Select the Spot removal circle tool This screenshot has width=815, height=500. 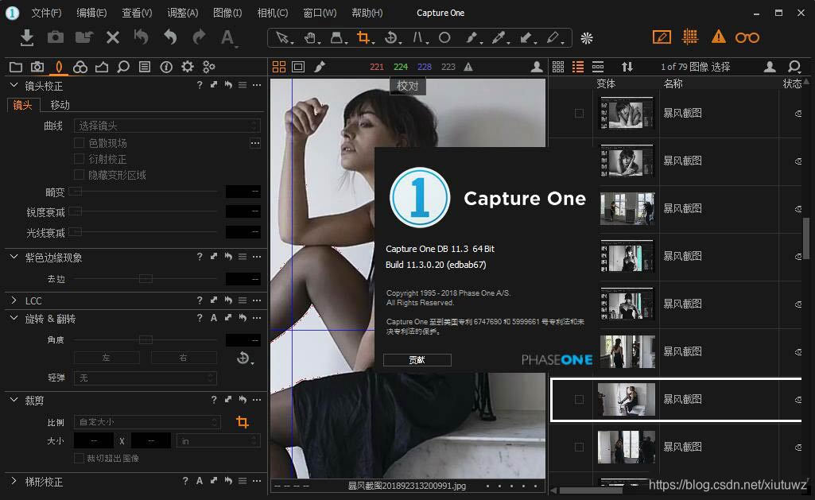tap(444, 37)
